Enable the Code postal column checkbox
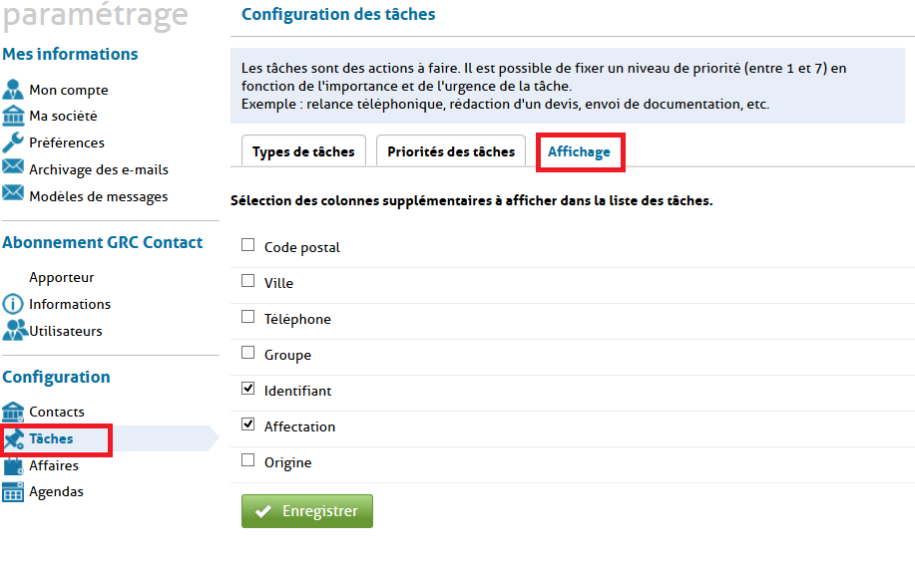 248,246
